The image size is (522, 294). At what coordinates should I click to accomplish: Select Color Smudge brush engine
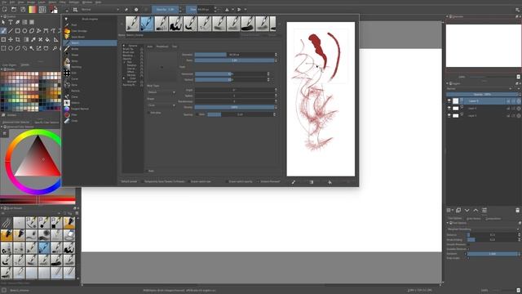pyautogui.click(x=90, y=31)
